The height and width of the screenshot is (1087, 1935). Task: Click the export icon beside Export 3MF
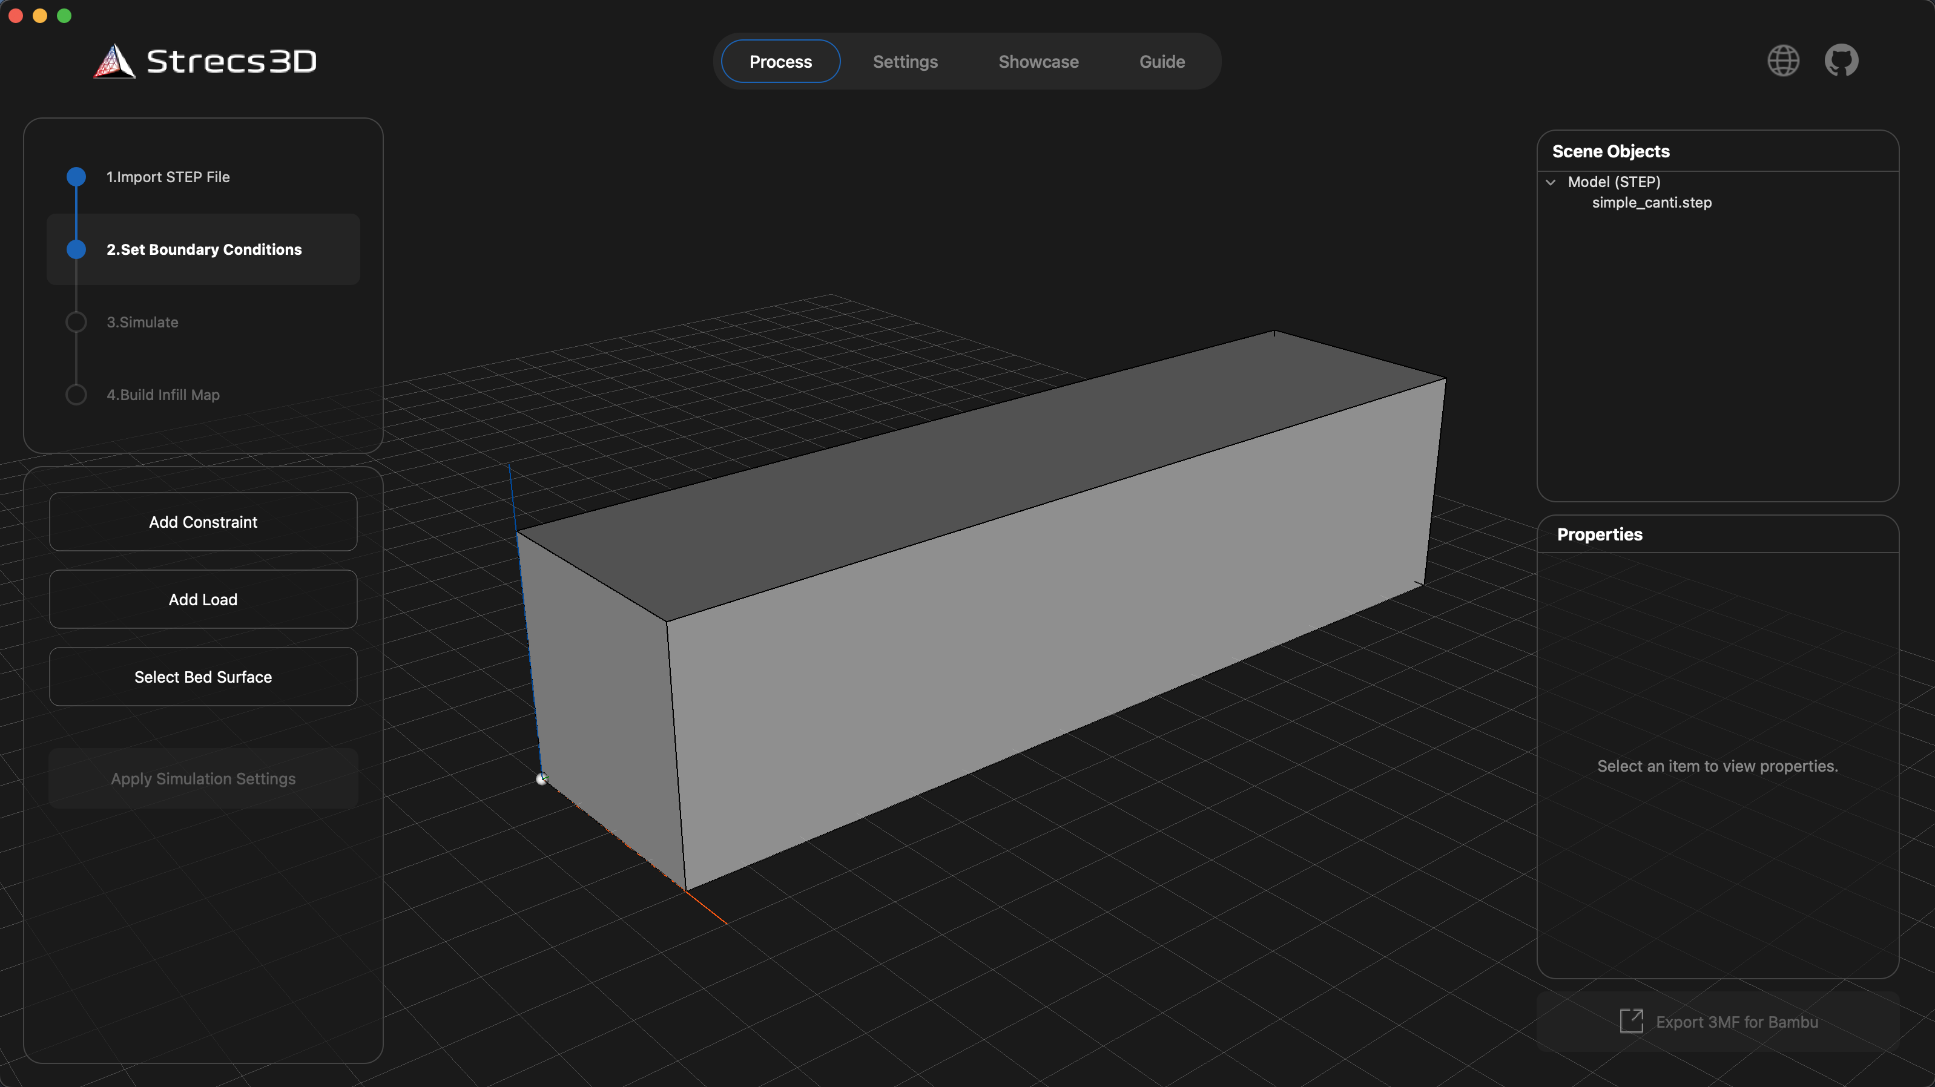click(x=1633, y=1021)
